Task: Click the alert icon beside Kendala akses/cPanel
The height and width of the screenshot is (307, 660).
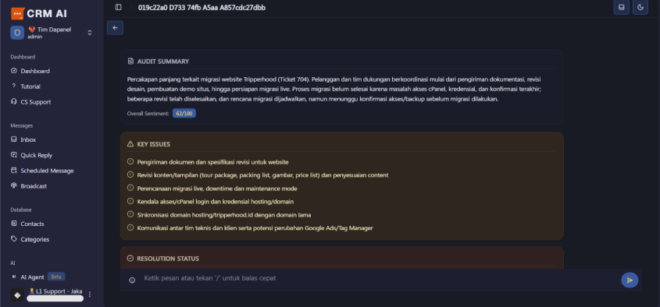Action: (x=130, y=201)
